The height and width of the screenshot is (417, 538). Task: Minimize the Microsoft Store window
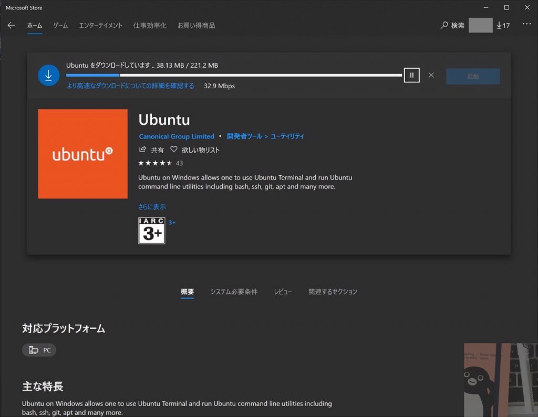pyautogui.click(x=486, y=7)
